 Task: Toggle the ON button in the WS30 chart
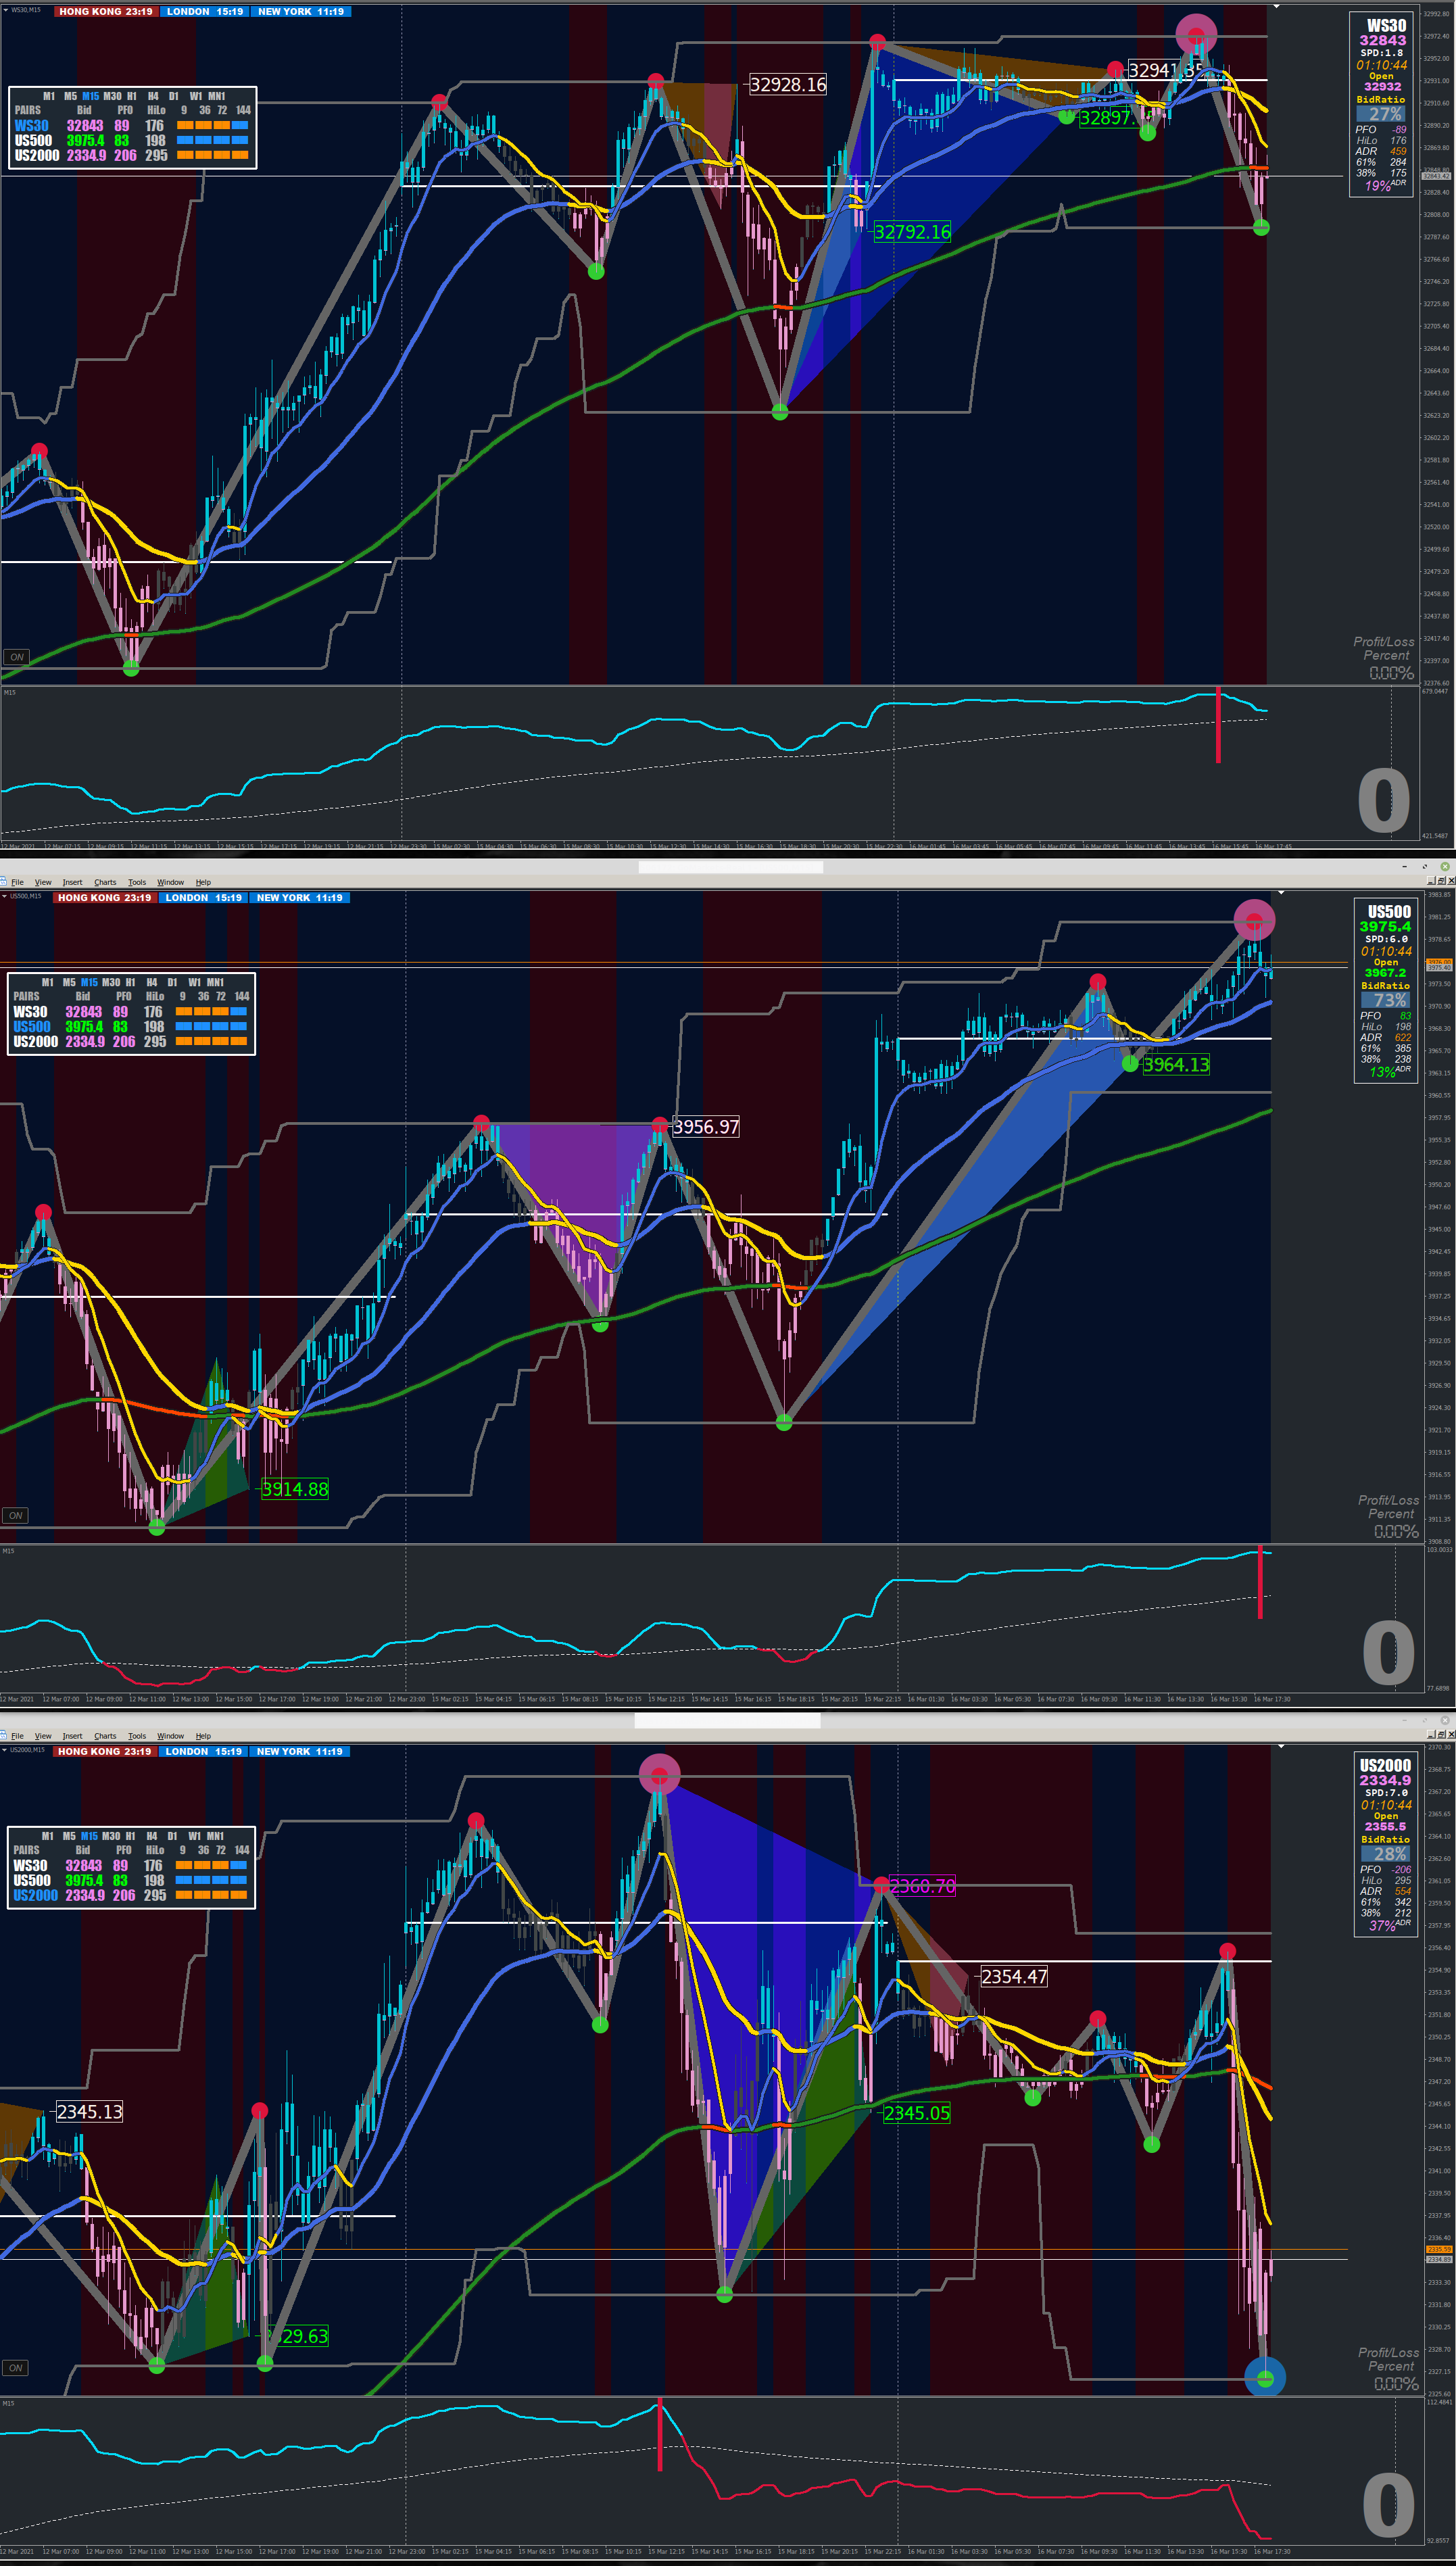click(x=17, y=657)
